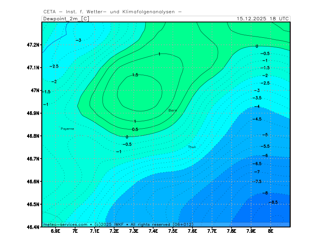Click the Bern city label
Viewport: 332px width, 249px height.
pyautogui.click(x=173, y=110)
